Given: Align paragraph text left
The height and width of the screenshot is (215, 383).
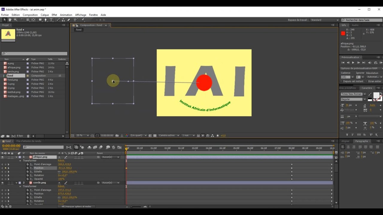Looking at the screenshot, I should pos(343,147).
